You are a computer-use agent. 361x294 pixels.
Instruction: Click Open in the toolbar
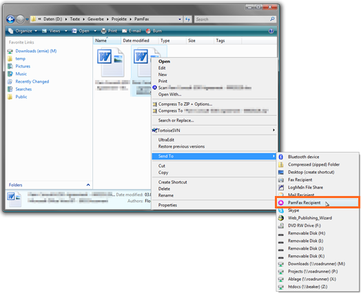81,31
